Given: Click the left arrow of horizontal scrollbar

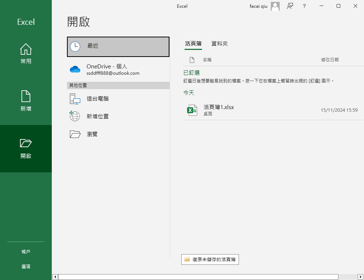Looking at the screenshot, I should [x=55, y=277].
